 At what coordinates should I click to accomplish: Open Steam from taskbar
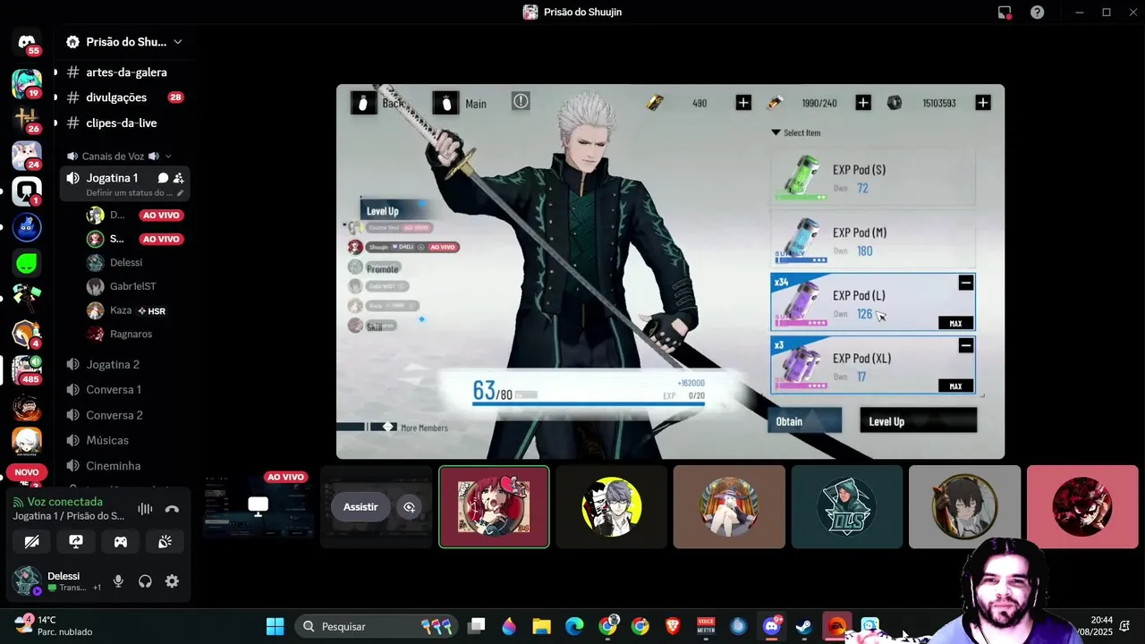804,626
